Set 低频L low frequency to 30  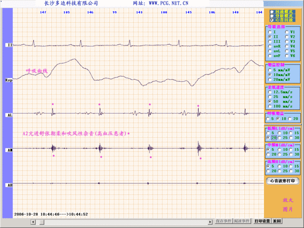(292, 137)
